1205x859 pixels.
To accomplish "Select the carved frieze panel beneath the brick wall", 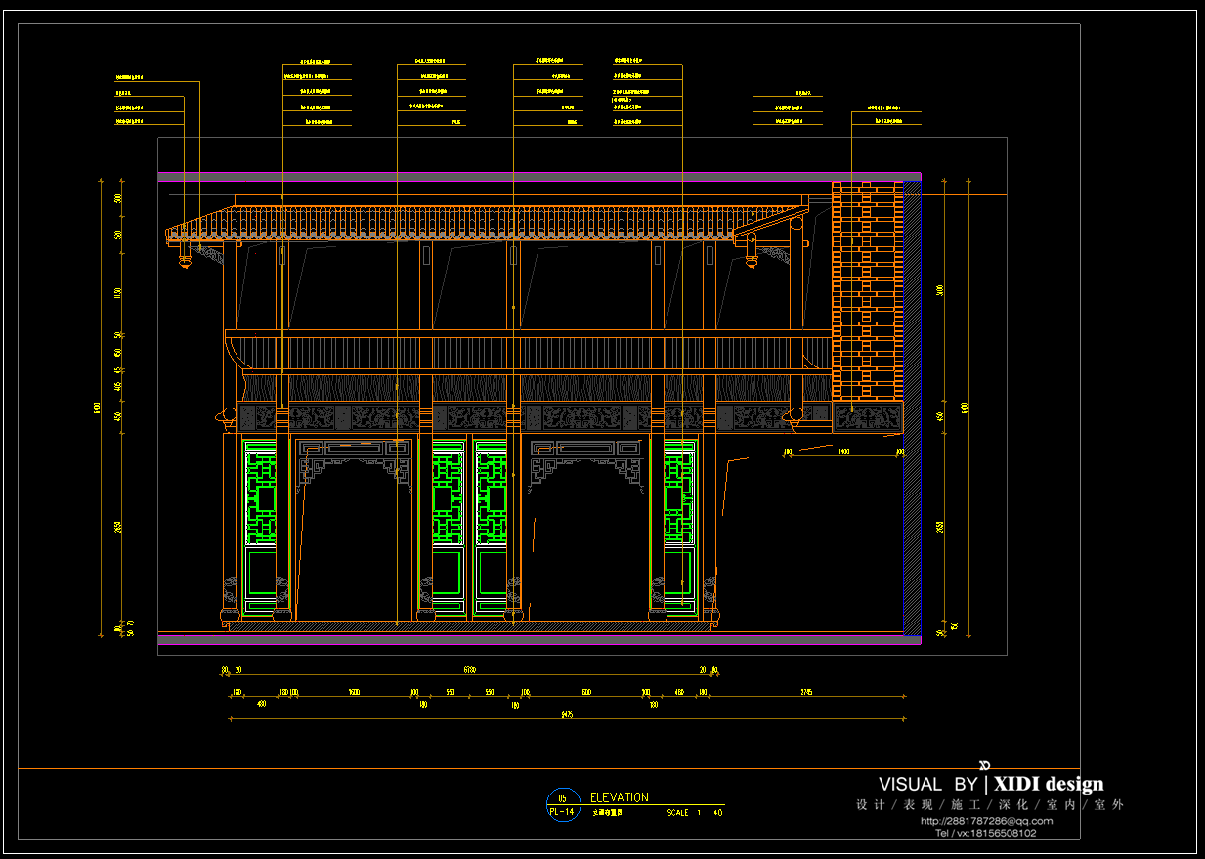I will [x=868, y=418].
